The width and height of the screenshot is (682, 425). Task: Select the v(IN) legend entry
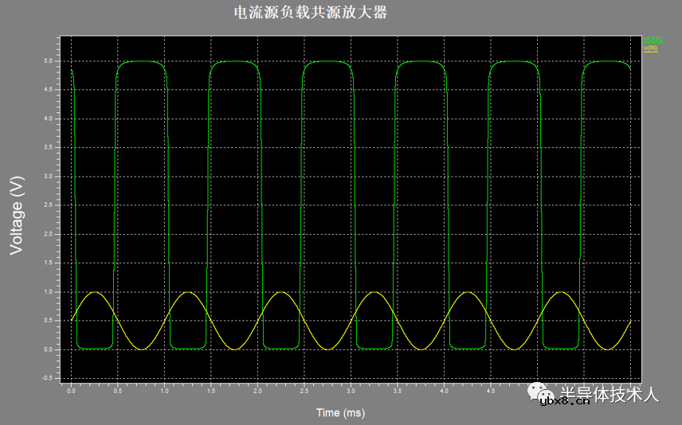[x=651, y=48]
